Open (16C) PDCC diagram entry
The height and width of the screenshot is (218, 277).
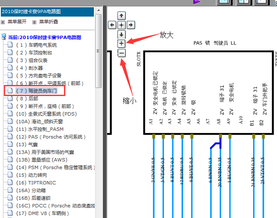click(55, 206)
